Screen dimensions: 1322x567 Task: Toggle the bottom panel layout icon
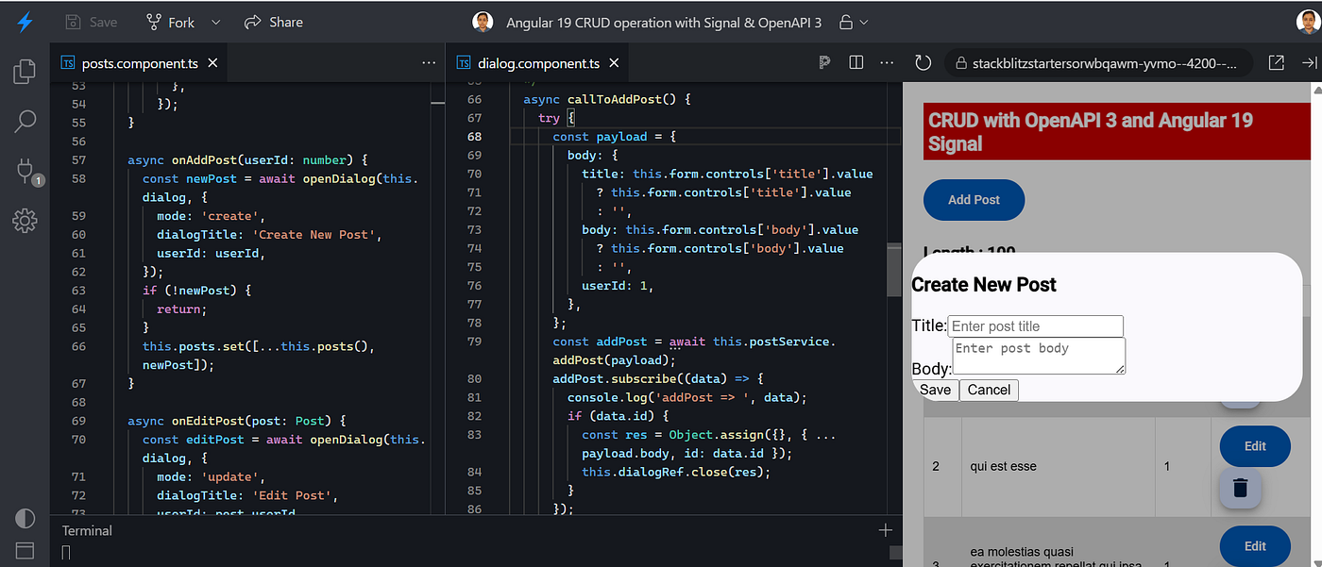[25, 550]
